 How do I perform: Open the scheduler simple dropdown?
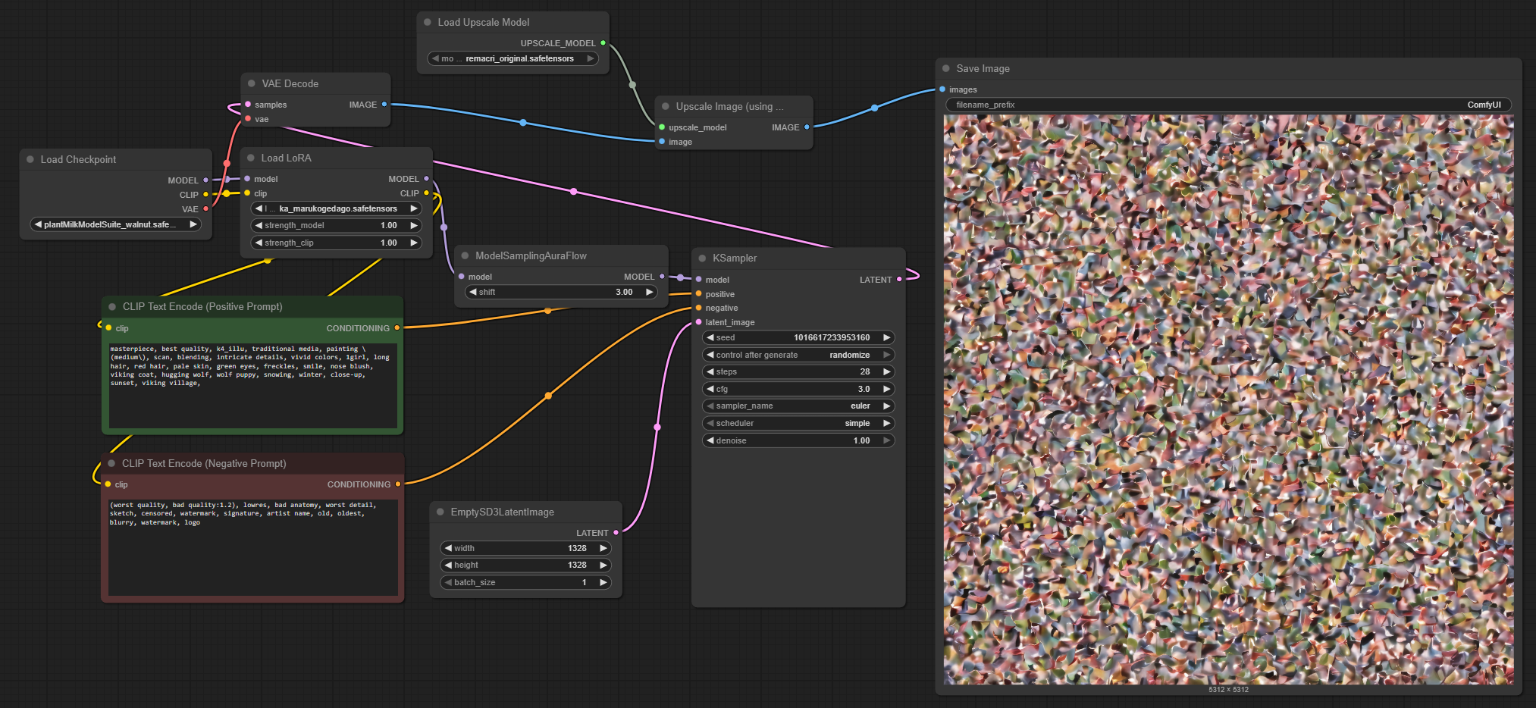798,424
